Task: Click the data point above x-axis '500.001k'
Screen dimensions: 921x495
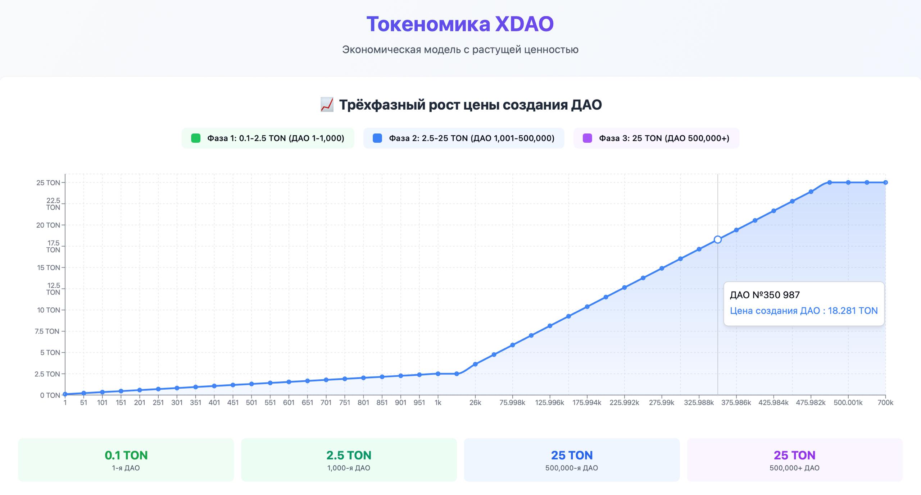Action: pos(848,183)
